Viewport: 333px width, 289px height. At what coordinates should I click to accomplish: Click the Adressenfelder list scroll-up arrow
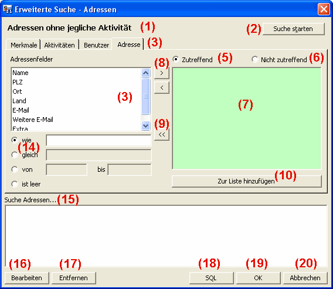145,73
